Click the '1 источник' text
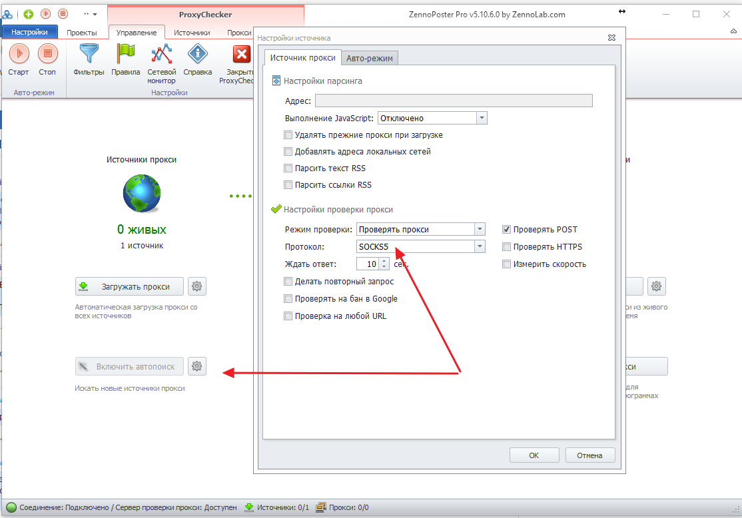The height and width of the screenshot is (518, 742). coord(141,246)
